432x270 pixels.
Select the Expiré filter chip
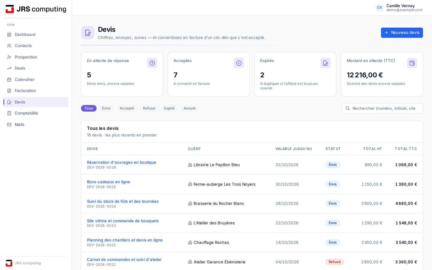pos(169,108)
